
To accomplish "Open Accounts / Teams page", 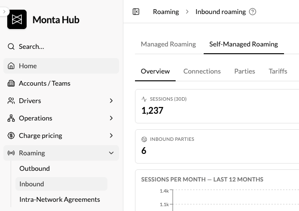I will [61, 83].
